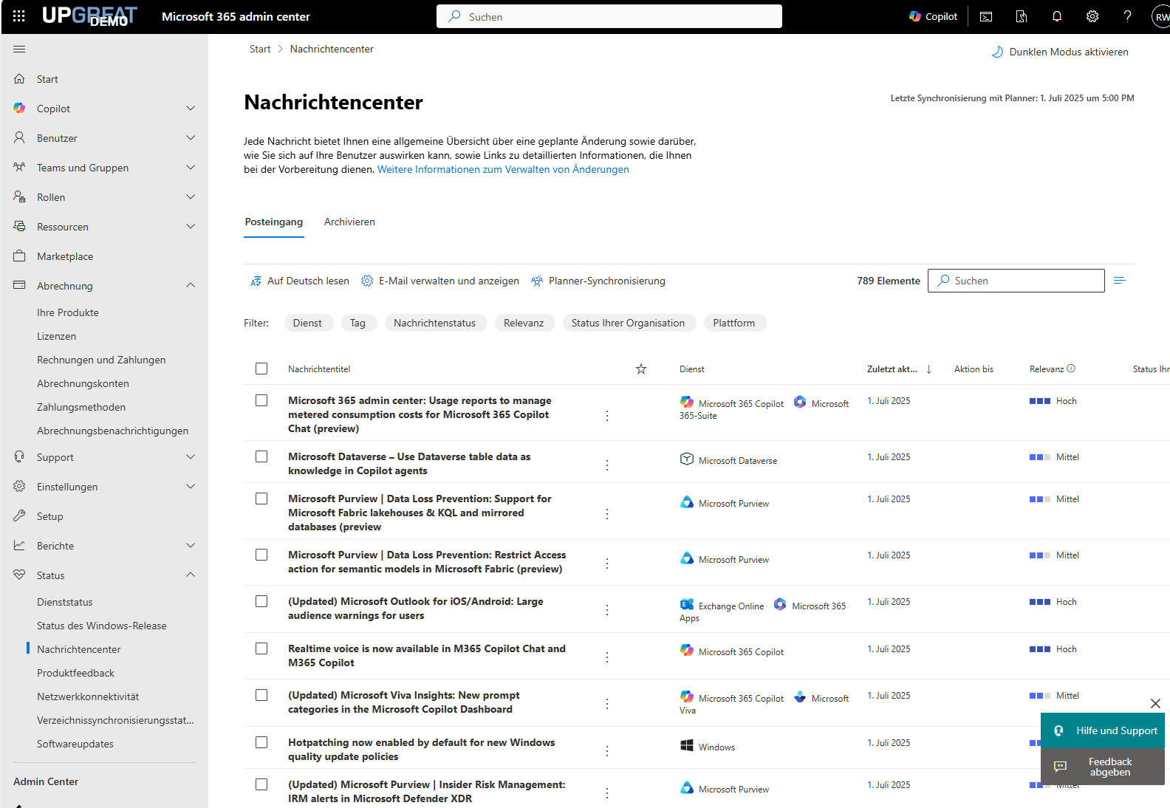Click Planner-Synchronisierung button

(x=598, y=281)
